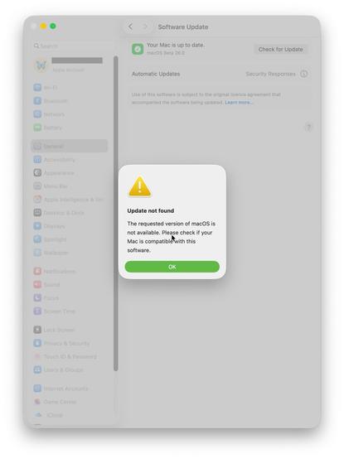Select the Bluetooth sidebar icon
This screenshot has width=344, height=459.
click(37, 101)
